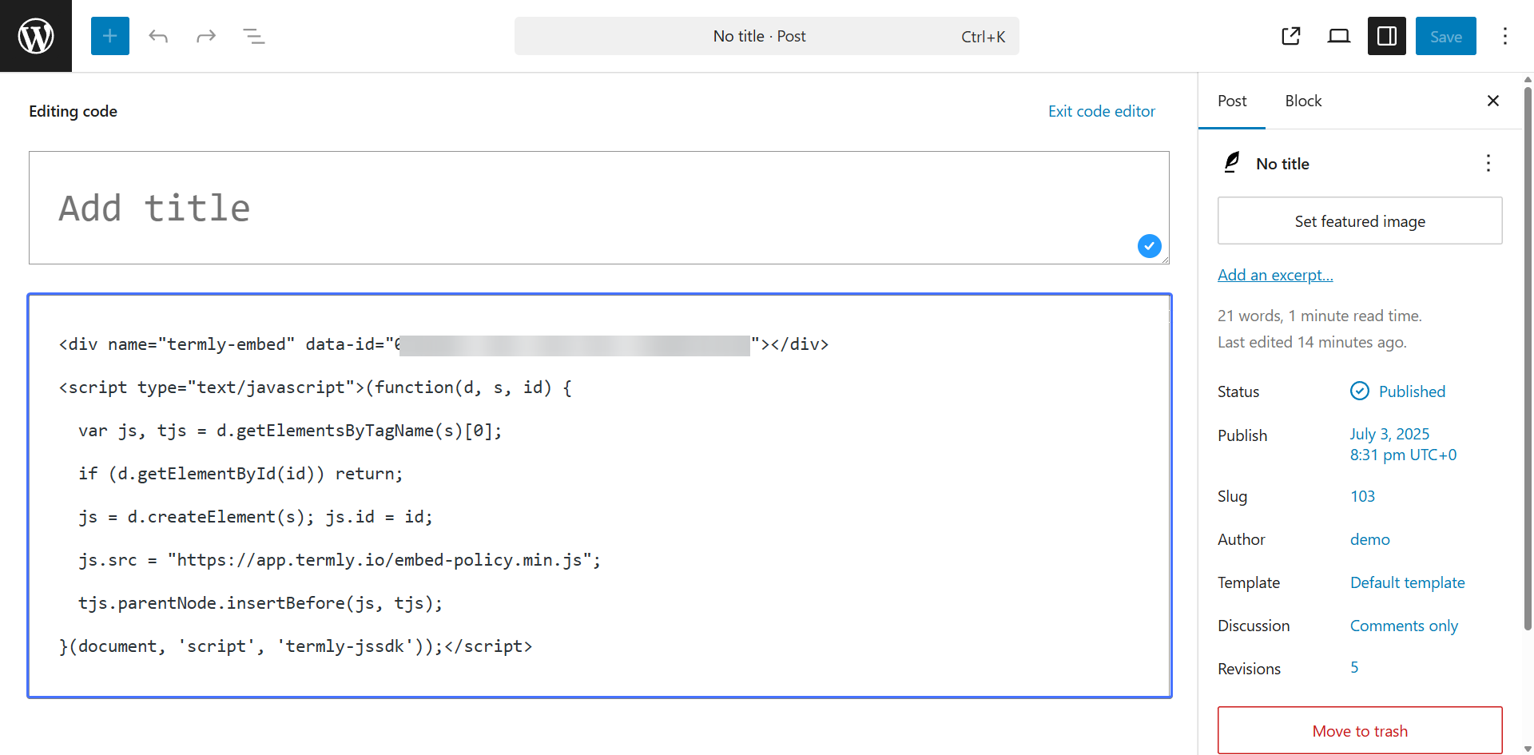Click the blue block inserter plus button
The image size is (1534, 755).
pos(110,36)
